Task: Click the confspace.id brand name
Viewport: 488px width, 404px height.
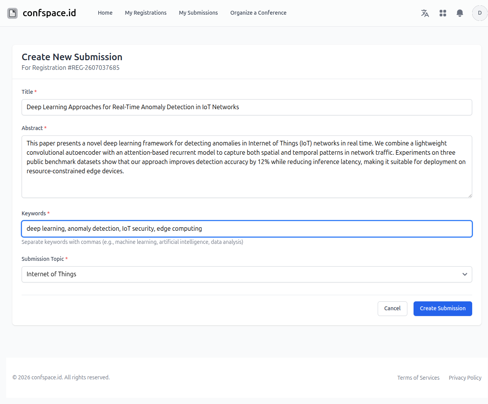Action: coord(49,13)
